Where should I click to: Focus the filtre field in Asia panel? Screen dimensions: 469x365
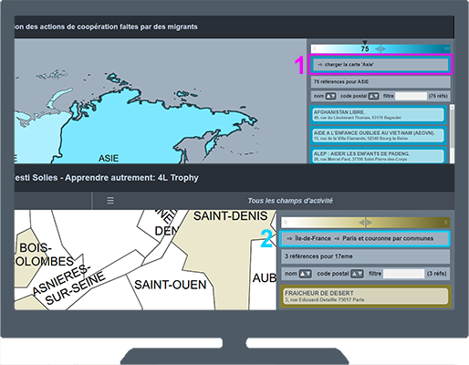pos(411,96)
